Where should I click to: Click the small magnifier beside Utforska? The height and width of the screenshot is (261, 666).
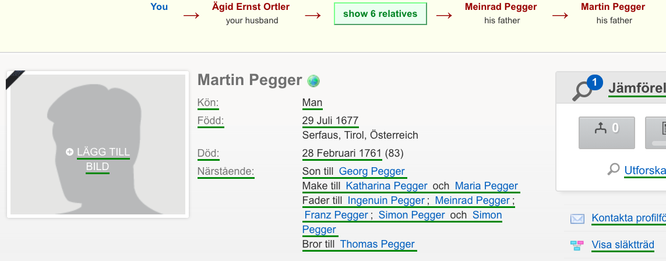pyautogui.click(x=614, y=170)
